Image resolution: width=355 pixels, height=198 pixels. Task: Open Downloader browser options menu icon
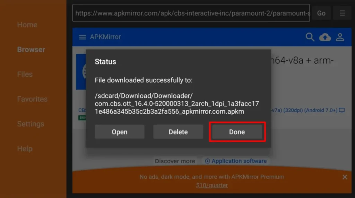pyautogui.click(x=342, y=13)
